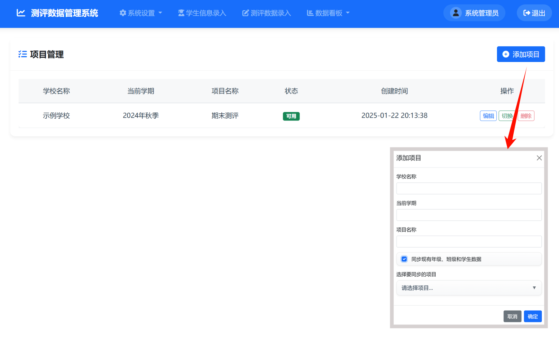Click the 编辑 button for 示例学校
559x338 pixels.
[x=488, y=115]
